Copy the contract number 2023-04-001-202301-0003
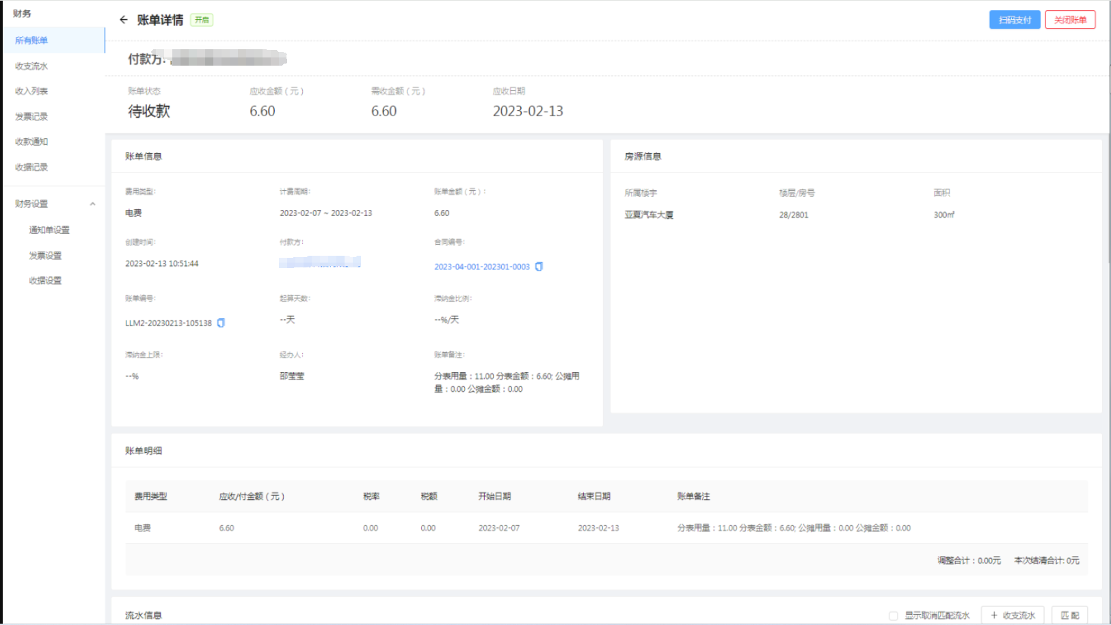Viewport: 1111px width, 625px height. click(x=539, y=267)
